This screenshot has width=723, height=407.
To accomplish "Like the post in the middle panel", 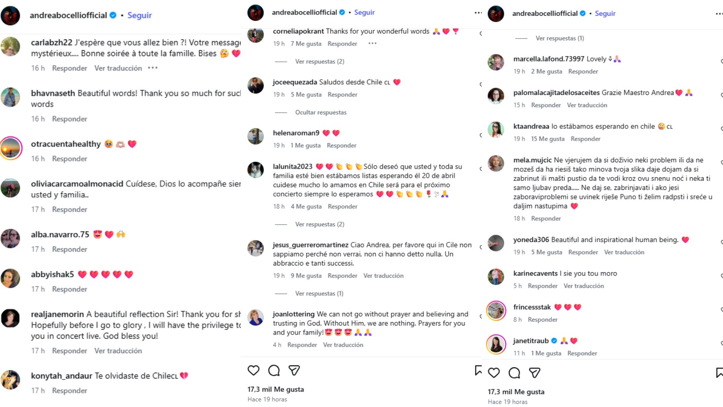I will point(254,370).
